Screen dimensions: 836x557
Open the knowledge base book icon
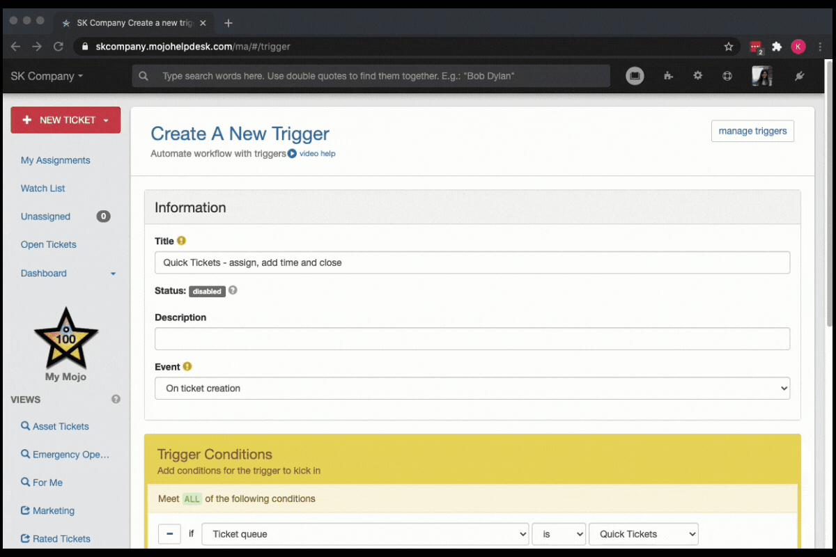coord(635,76)
